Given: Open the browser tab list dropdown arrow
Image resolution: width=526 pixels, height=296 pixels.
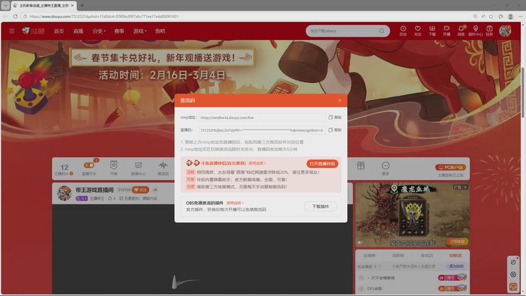Looking at the screenshot, I should coord(5,5).
